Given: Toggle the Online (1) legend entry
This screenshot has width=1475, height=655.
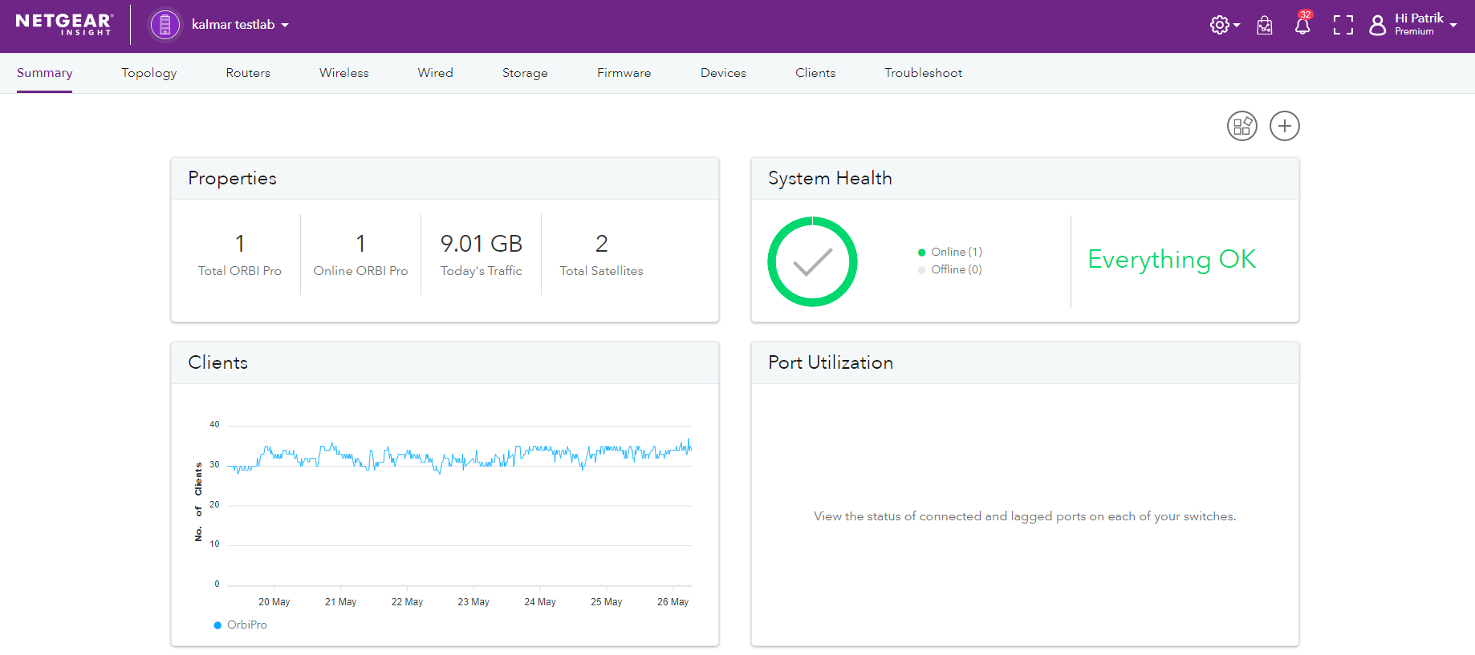Looking at the screenshot, I should click(950, 252).
